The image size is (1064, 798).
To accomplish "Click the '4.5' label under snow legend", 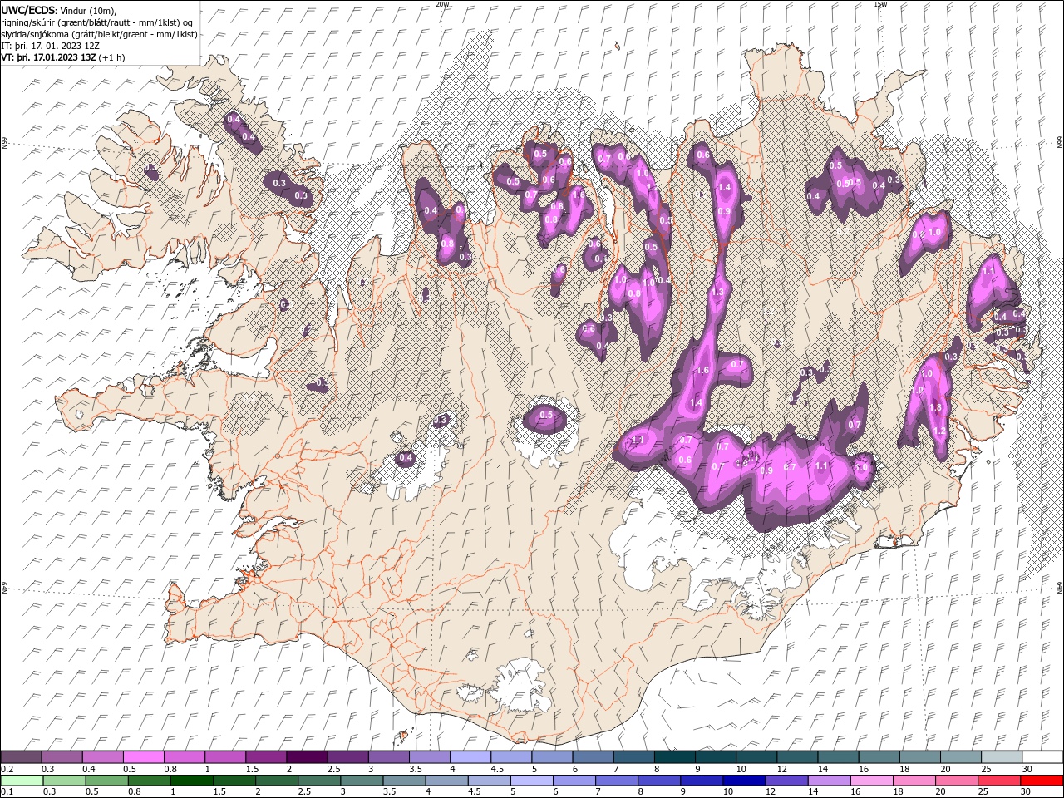I will [x=497, y=769].
